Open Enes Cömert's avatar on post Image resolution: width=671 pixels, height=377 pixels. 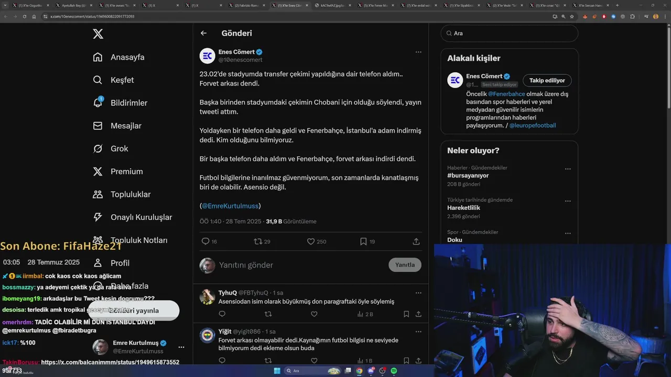pos(207,56)
